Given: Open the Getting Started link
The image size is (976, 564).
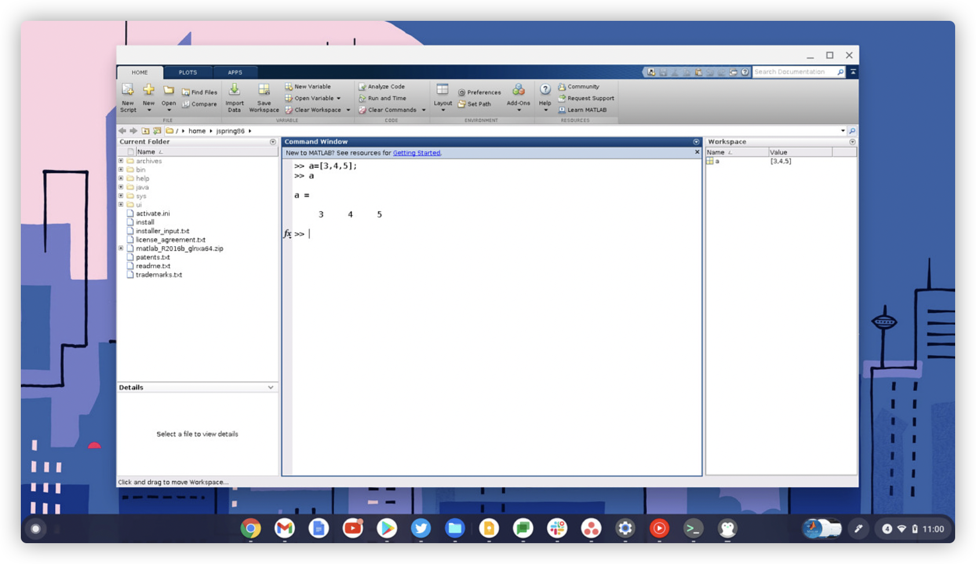Looking at the screenshot, I should point(417,153).
